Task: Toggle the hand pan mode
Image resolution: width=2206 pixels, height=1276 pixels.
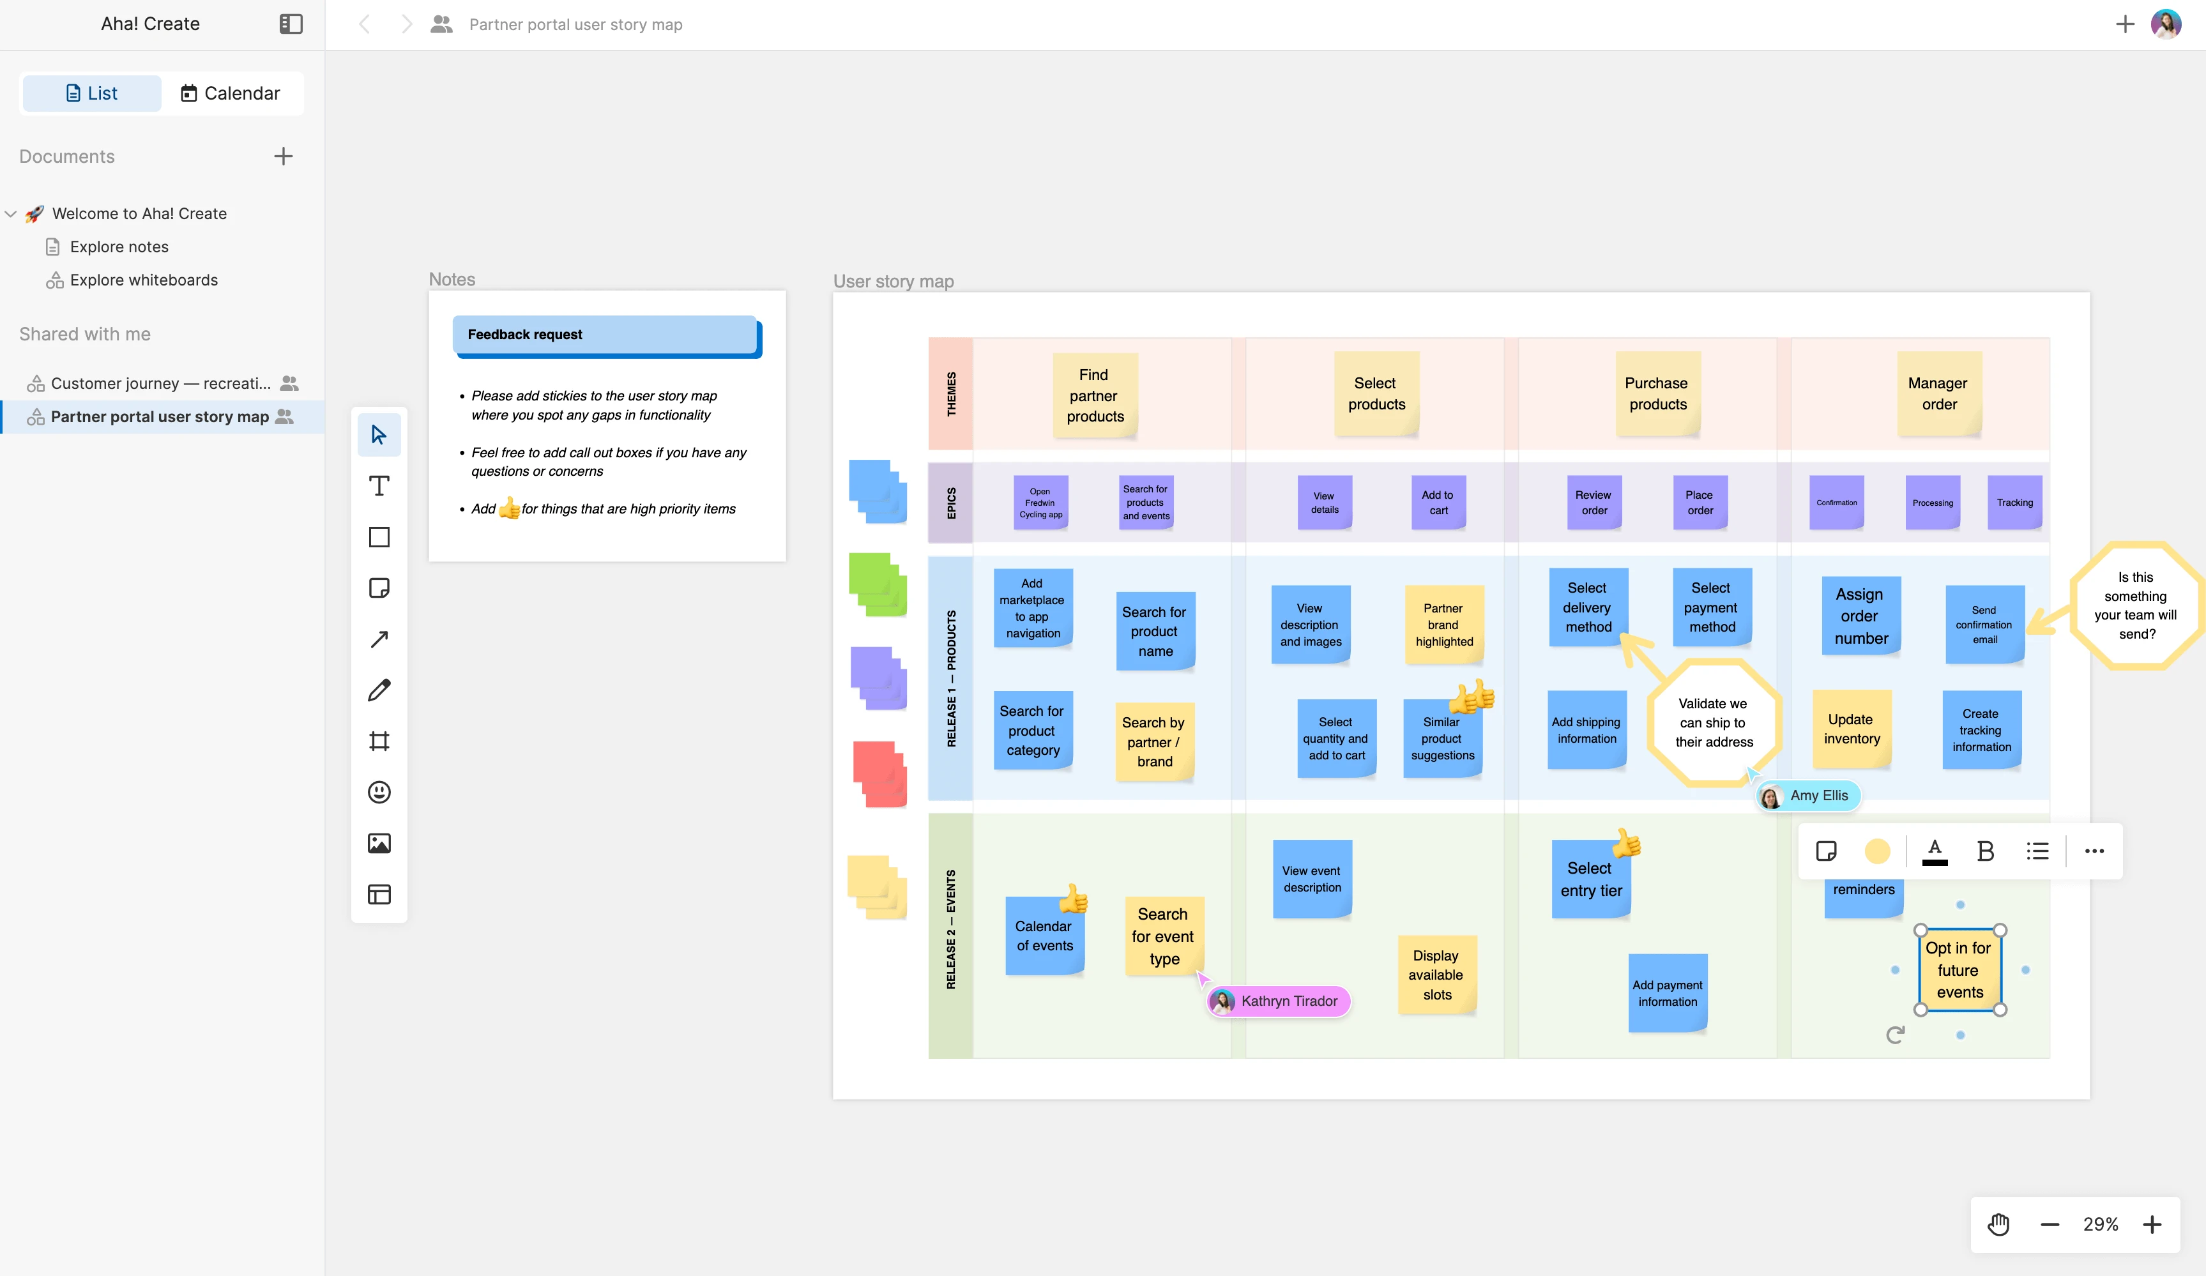Action: (1998, 1224)
